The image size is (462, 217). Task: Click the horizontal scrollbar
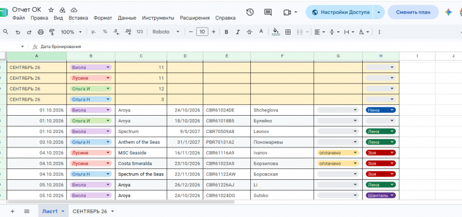click(121, 202)
